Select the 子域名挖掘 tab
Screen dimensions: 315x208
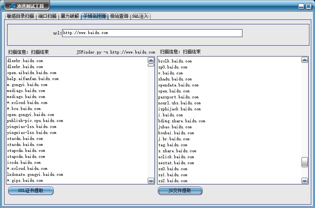94,16
